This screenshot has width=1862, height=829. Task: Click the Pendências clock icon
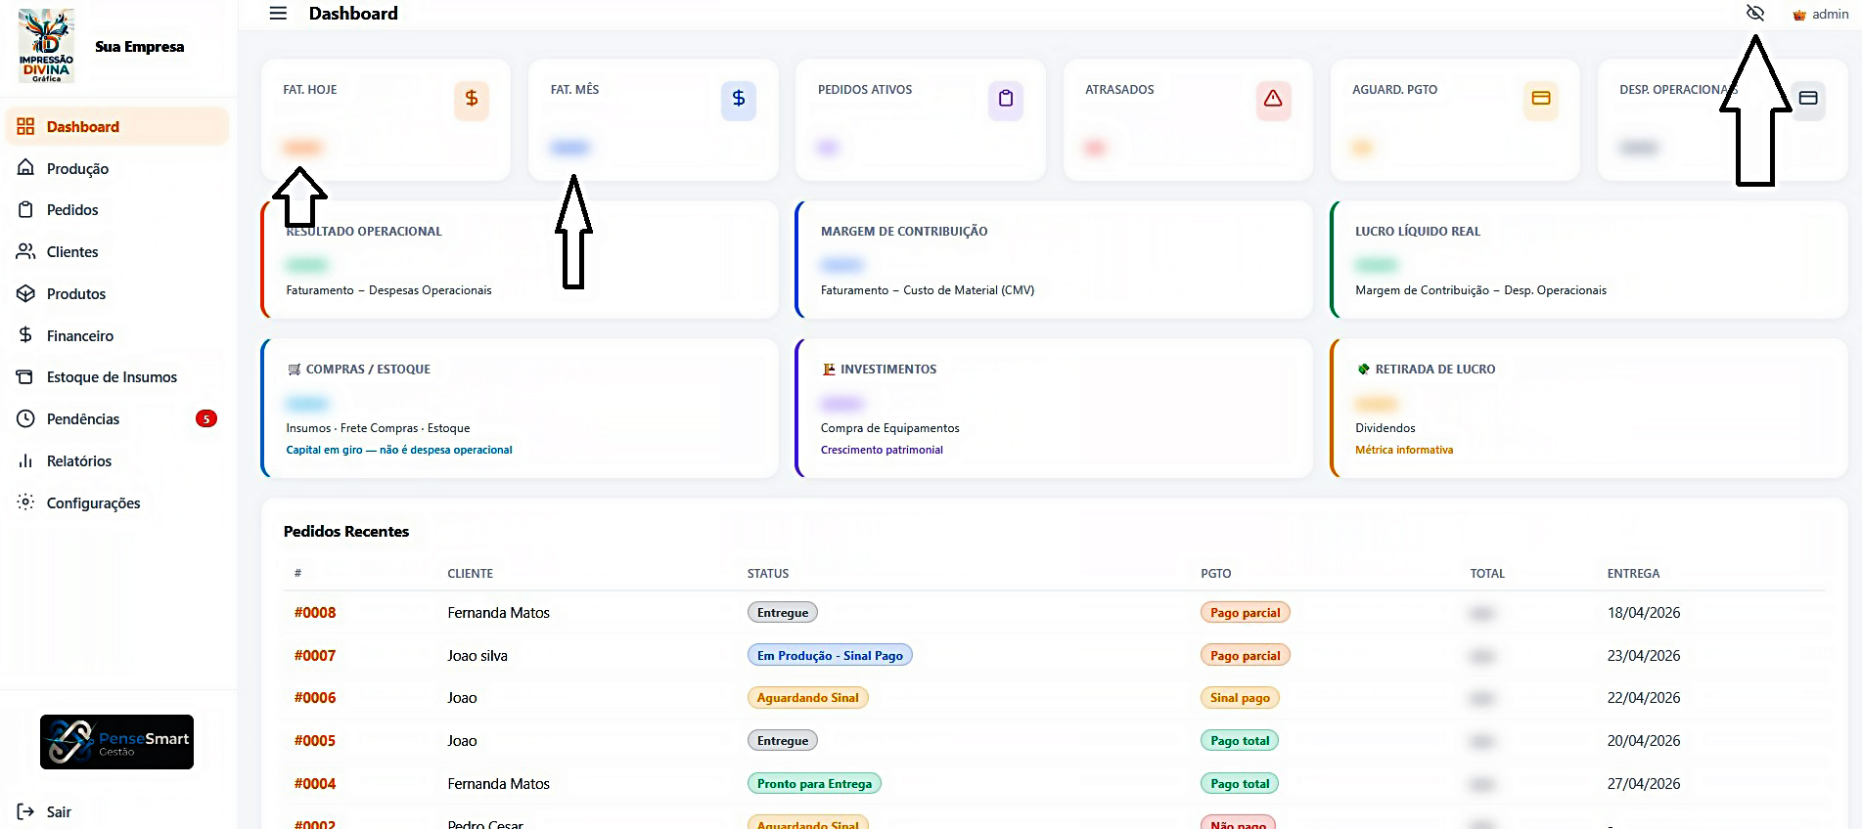click(25, 418)
